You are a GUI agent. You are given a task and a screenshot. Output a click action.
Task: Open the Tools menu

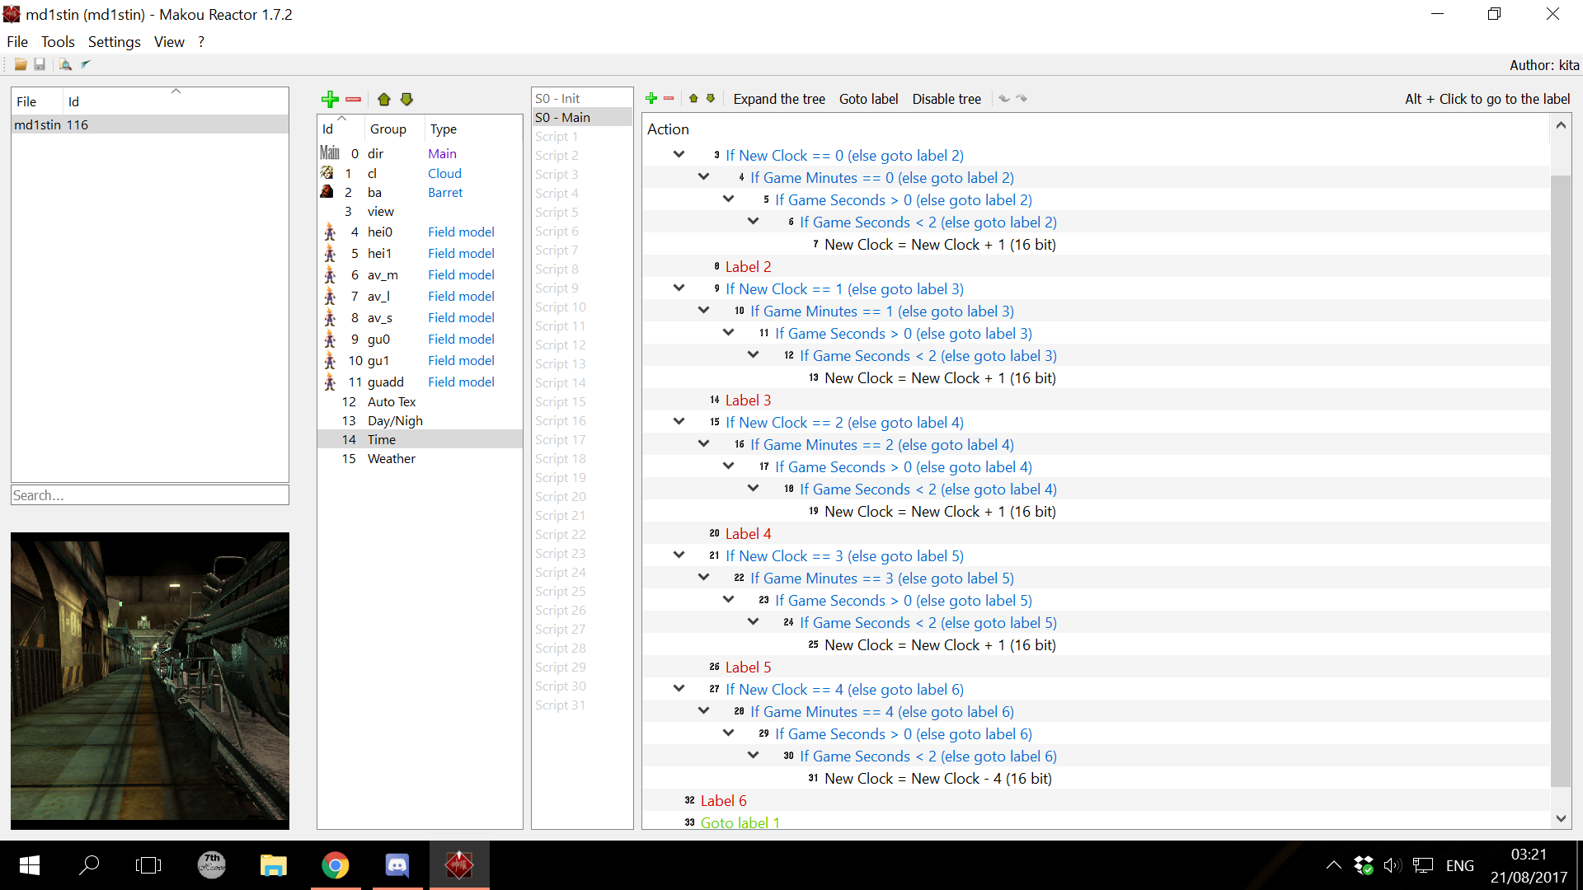[x=58, y=41]
